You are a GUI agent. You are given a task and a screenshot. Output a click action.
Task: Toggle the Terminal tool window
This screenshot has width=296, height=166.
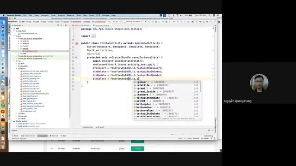pos(54,136)
